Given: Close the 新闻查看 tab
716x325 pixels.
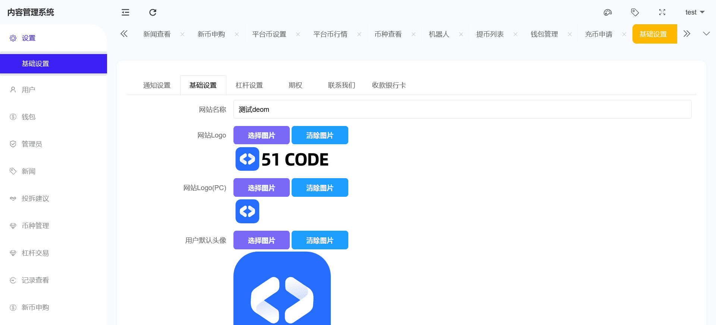Looking at the screenshot, I should click(x=182, y=34).
